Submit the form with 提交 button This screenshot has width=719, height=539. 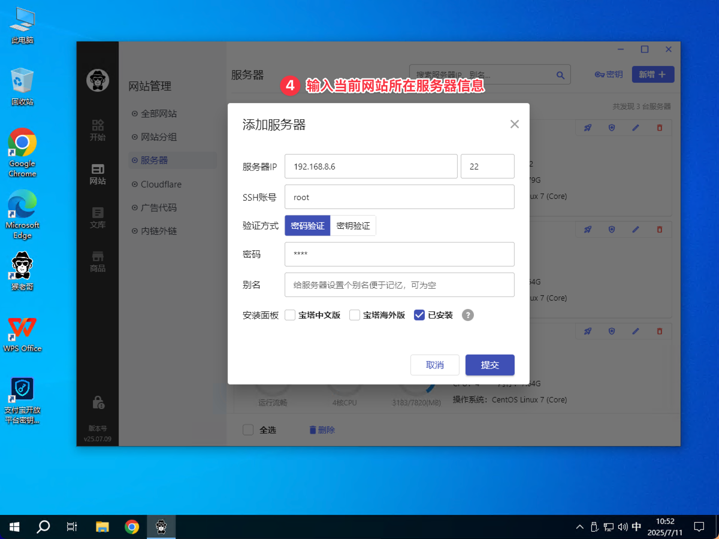click(490, 365)
